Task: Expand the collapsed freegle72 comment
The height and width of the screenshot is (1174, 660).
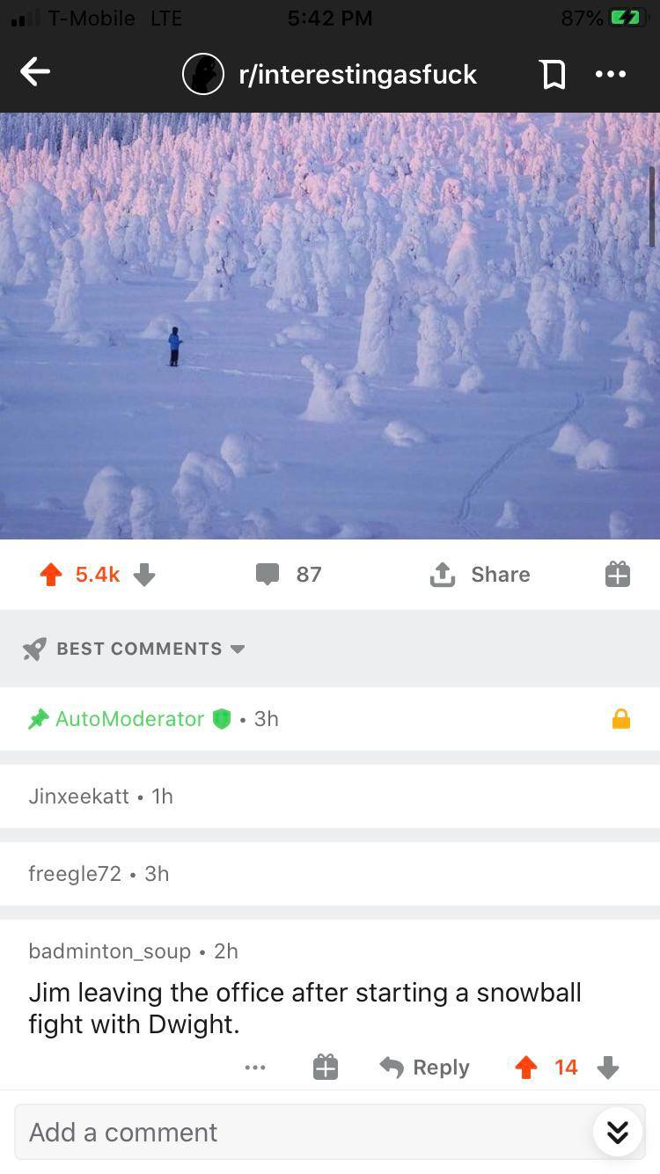Action: click(330, 874)
